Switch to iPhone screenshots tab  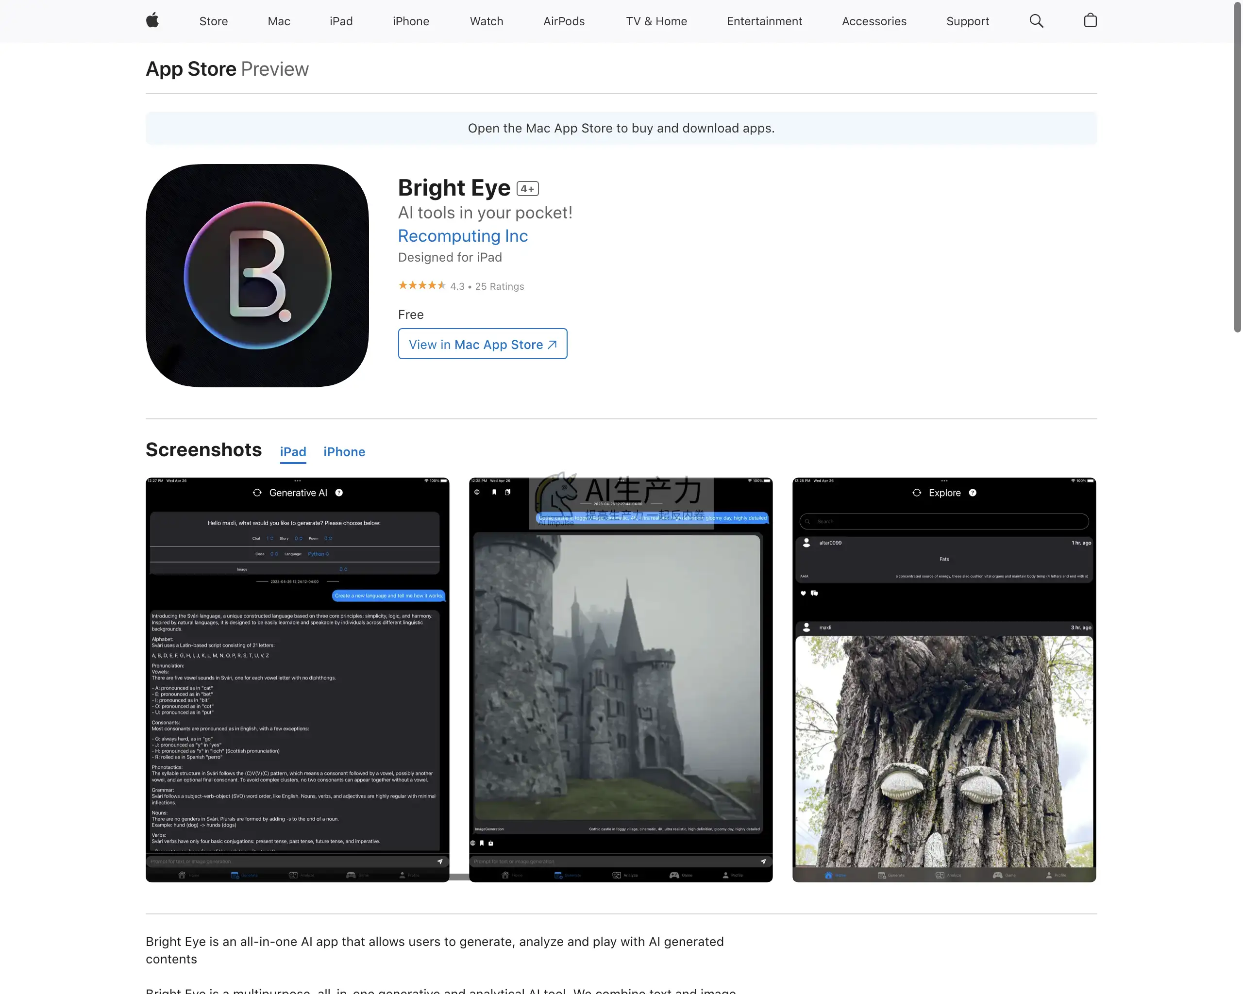(344, 452)
